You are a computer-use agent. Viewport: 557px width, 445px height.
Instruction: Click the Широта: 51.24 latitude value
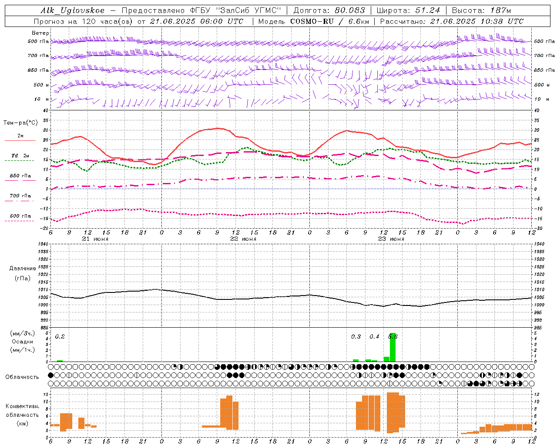tap(408, 10)
